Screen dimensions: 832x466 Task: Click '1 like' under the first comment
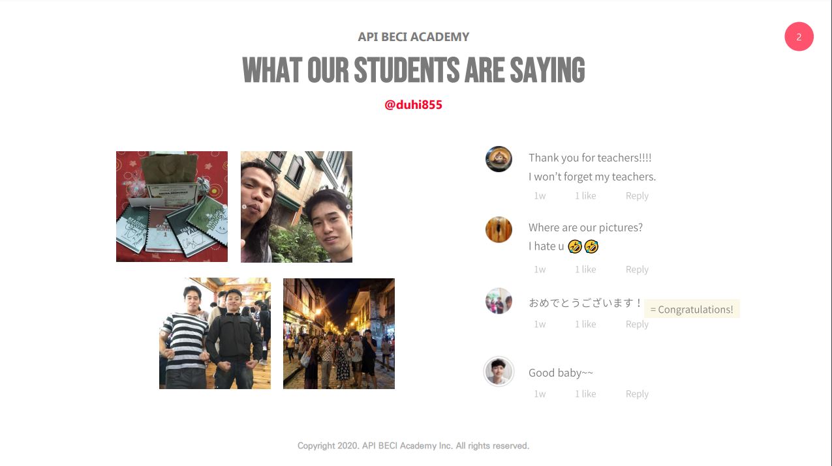tap(585, 196)
